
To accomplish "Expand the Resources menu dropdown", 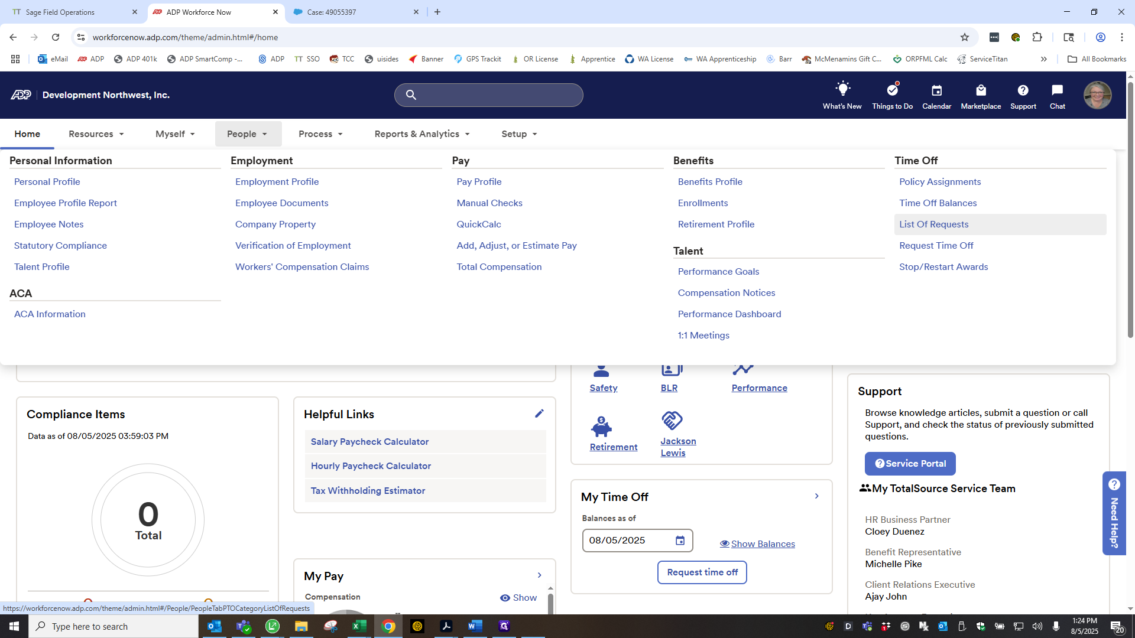I will 96,134.
